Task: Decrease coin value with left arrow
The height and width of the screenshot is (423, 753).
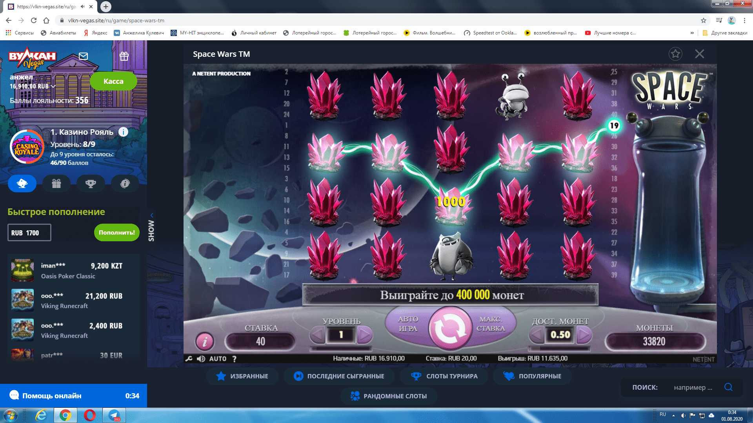Action: 537,335
